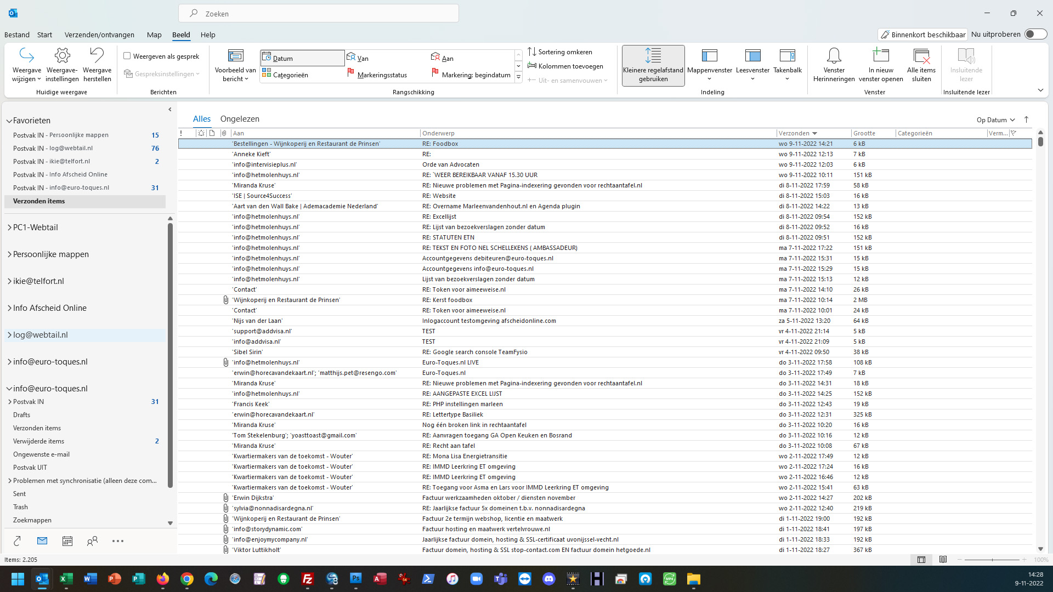Arrange by Markering: begindatum
The image size is (1053, 592).
(x=472, y=75)
